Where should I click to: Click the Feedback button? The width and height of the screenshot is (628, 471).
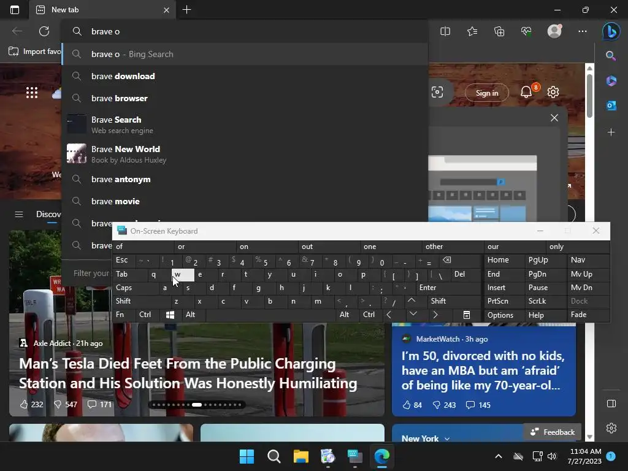pos(553,432)
